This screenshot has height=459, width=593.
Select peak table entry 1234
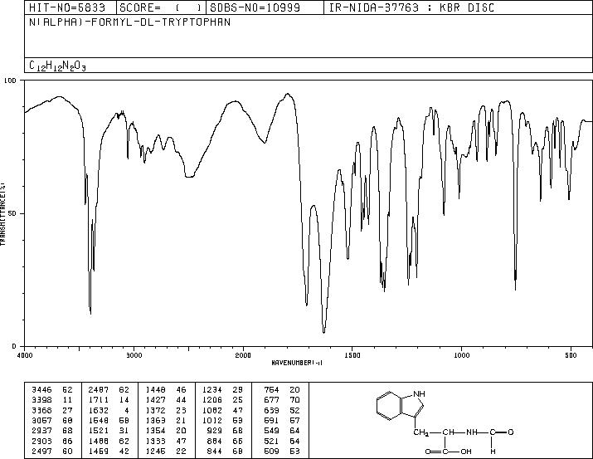click(x=212, y=390)
